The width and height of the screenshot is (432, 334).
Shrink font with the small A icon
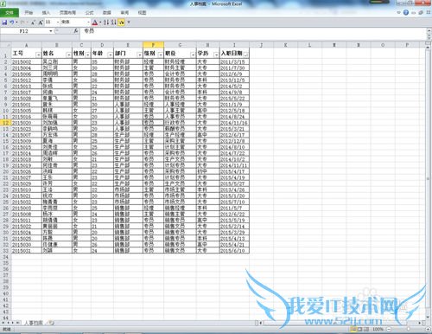point(33,22)
